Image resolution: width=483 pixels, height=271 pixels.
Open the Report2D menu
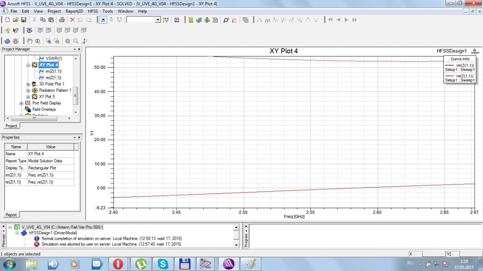tap(74, 11)
